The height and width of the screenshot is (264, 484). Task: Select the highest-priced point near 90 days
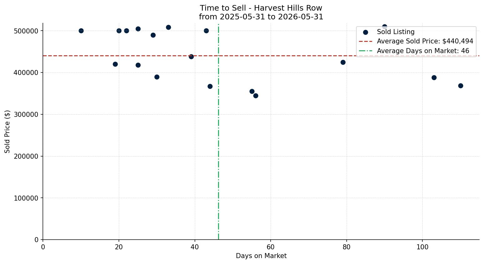[385, 27]
